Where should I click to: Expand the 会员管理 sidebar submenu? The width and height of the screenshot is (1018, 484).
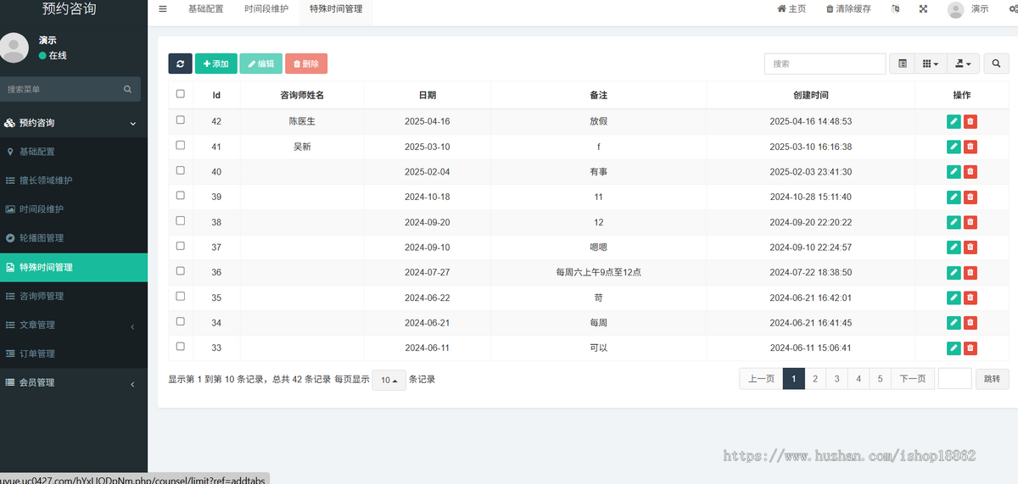click(x=74, y=382)
